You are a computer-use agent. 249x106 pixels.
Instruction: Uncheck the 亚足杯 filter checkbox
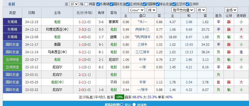click(174, 4)
